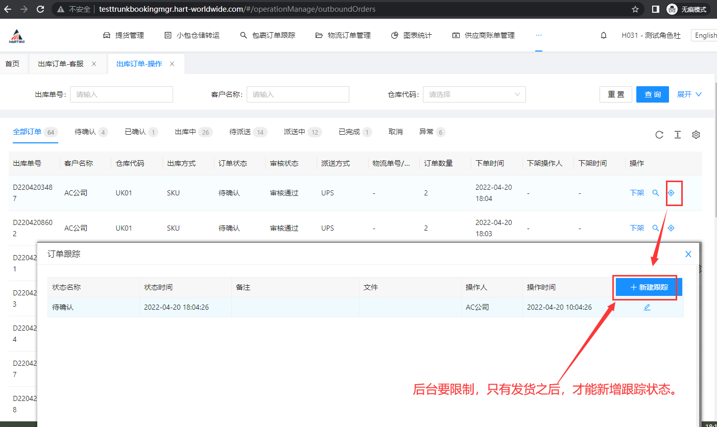Click the tracking target icon in first order row

[672, 193]
